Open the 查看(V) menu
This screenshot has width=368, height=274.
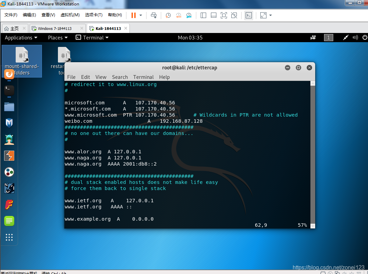[x=48, y=15]
